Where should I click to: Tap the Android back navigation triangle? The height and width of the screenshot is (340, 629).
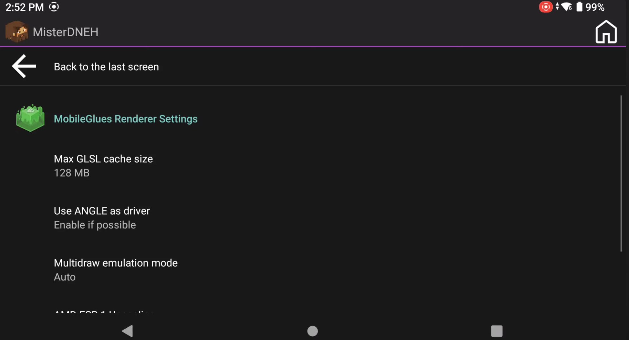click(x=128, y=331)
